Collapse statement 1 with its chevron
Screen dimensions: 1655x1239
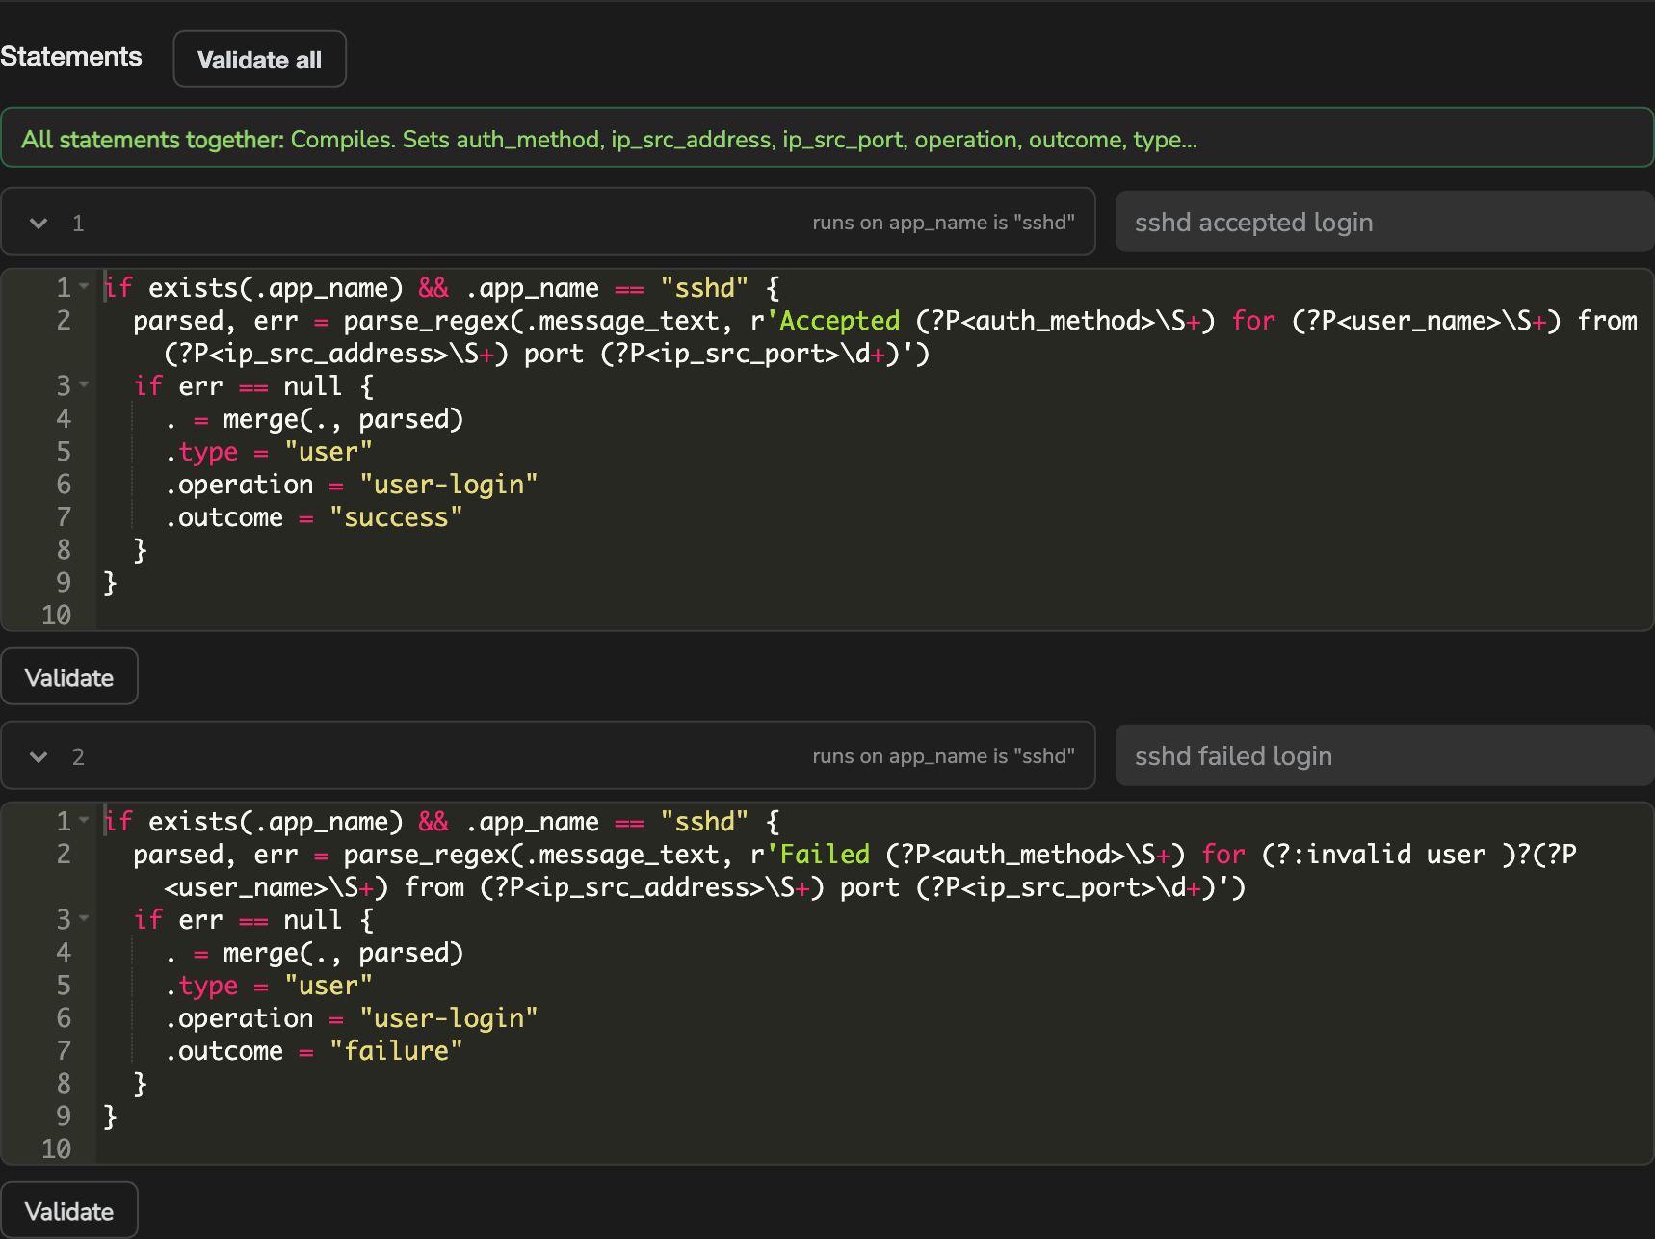(x=39, y=223)
